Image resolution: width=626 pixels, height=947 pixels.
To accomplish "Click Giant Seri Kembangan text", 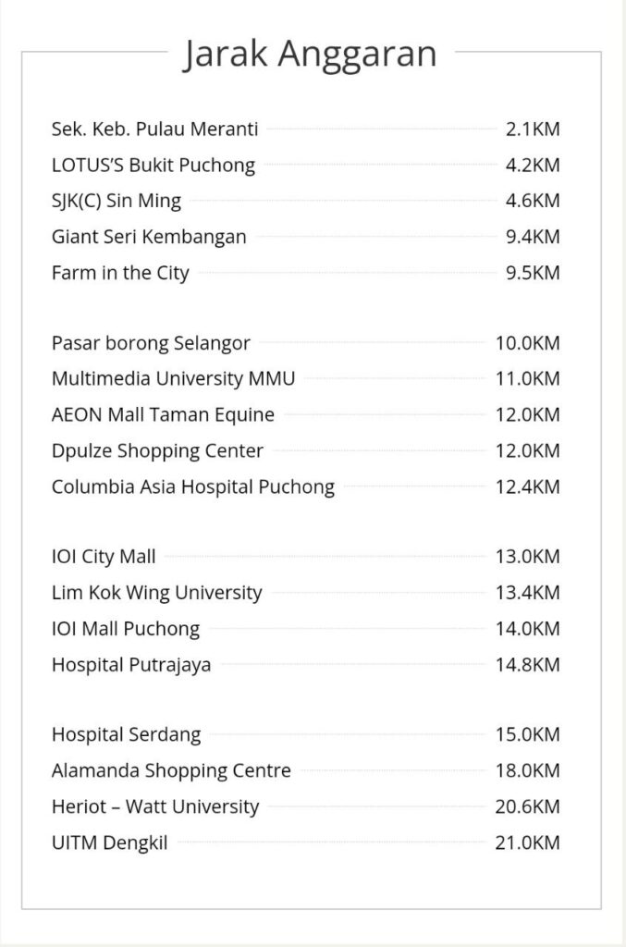I will pyautogui.click(x=149, y=237).
